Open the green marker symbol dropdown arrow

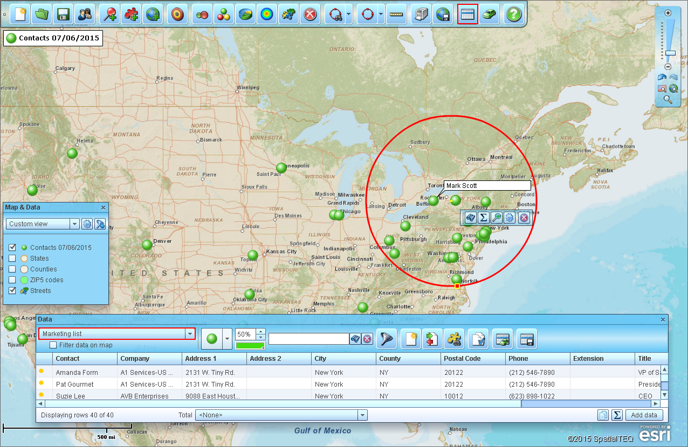click(226, 339)
